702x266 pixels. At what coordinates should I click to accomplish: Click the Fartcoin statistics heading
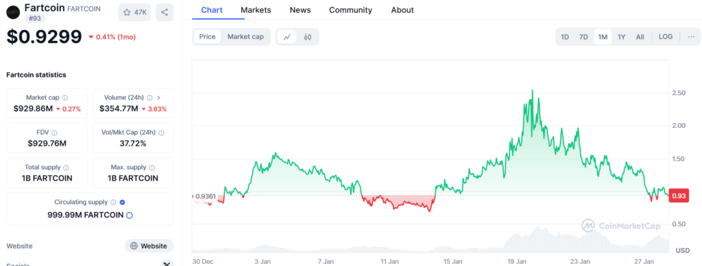click(x=36, y=75)
